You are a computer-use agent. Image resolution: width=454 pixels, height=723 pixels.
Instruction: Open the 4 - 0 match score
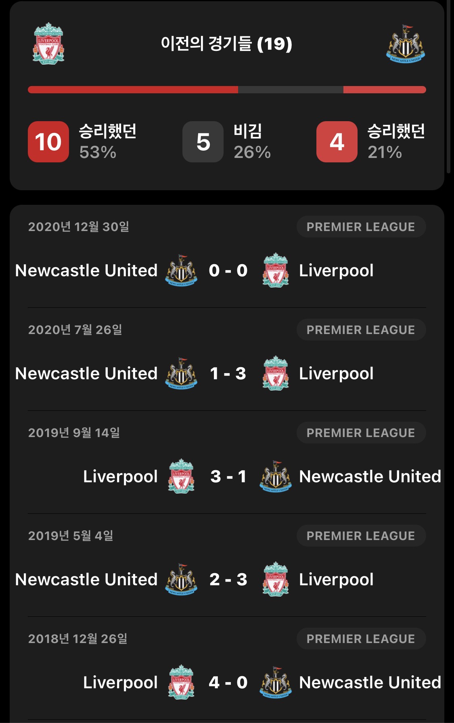[x=228, y=683]
